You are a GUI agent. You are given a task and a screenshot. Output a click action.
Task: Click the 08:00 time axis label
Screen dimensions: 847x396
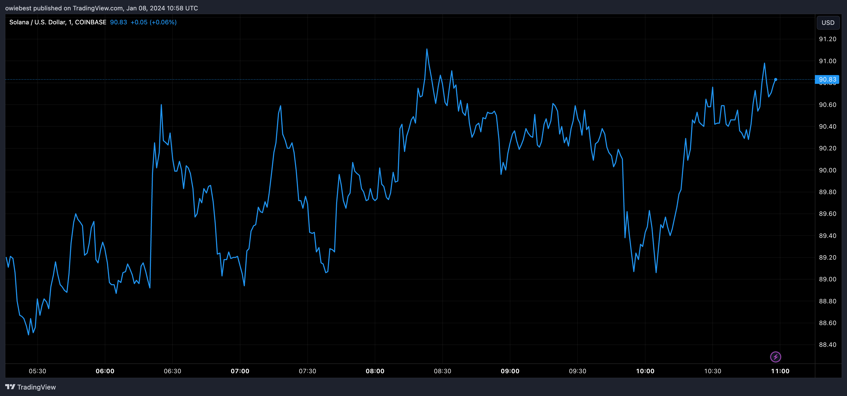[x=375, y=371]
